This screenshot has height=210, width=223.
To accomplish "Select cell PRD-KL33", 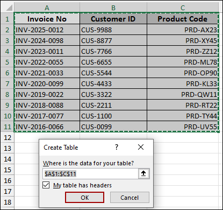I will [x=183, y=83].
